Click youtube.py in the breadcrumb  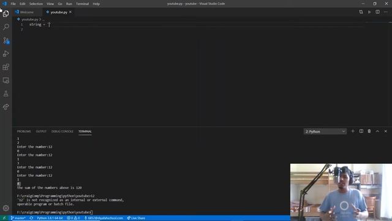30,19
